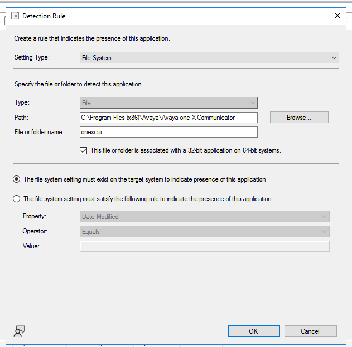Select the 'must satisfy the following rule' radio button
352x347 pixels.
tap(16, 199)
